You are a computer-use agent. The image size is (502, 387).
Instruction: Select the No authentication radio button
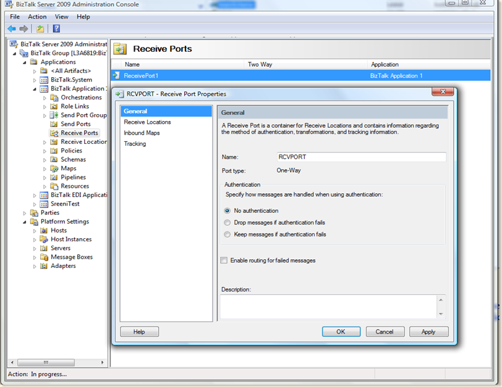tap(228, 211)
